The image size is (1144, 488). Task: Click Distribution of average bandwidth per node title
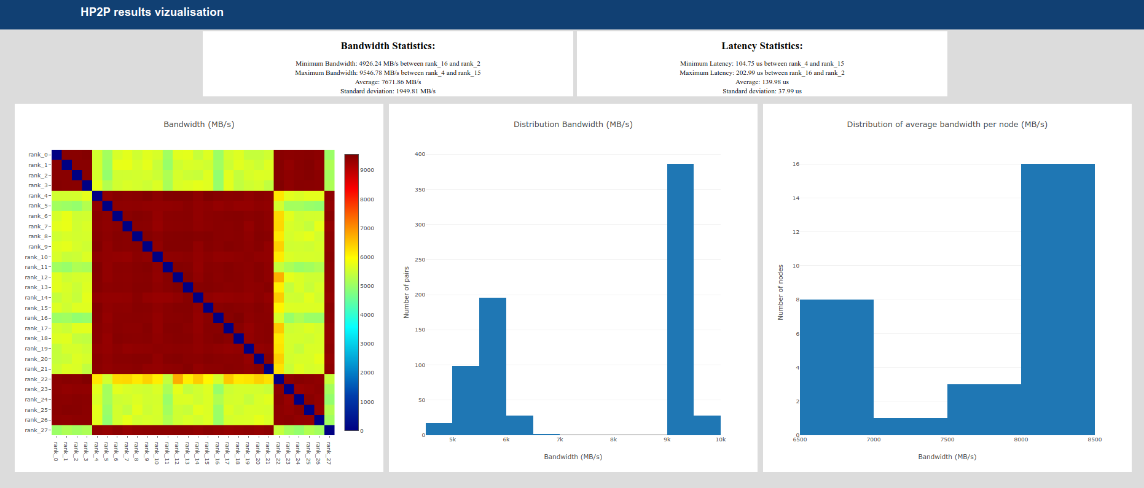click(x=947, y=125)
